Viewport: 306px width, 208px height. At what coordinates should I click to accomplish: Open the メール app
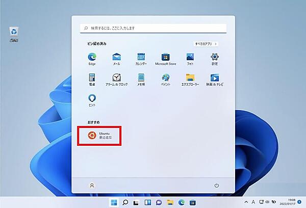pyautogui.click(x=116, y=59)
